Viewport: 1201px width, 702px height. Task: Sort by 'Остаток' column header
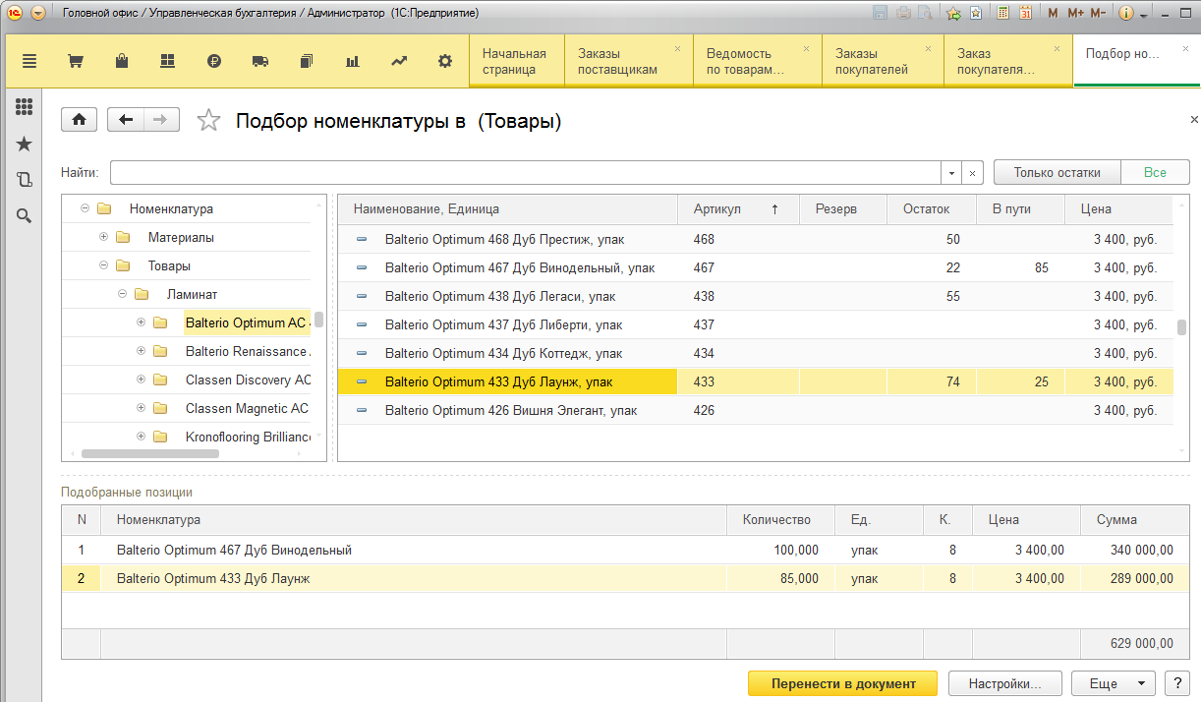pos(932,208)
